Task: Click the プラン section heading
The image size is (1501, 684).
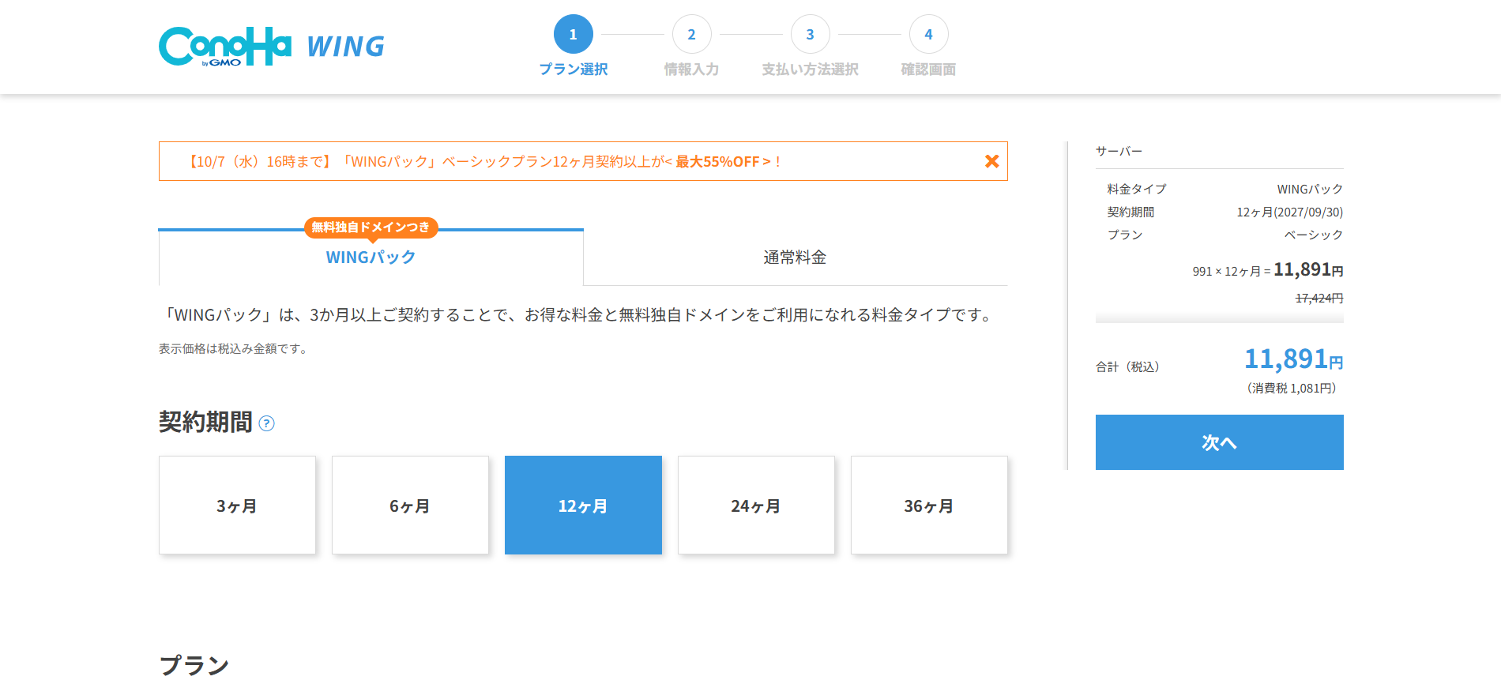Action: (194, 665)
